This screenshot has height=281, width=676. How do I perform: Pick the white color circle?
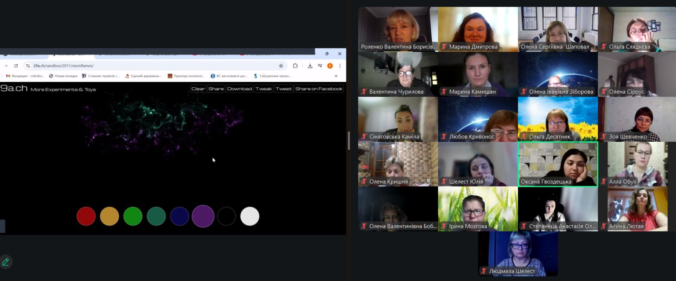tap(250, 216)
